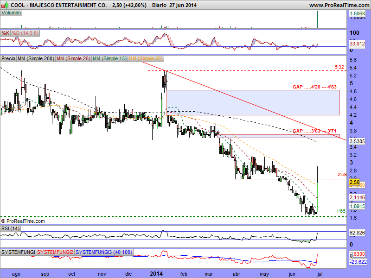Click the Diario 27 jun 2014 date text
371x278 pixels.
pos(174,5)
